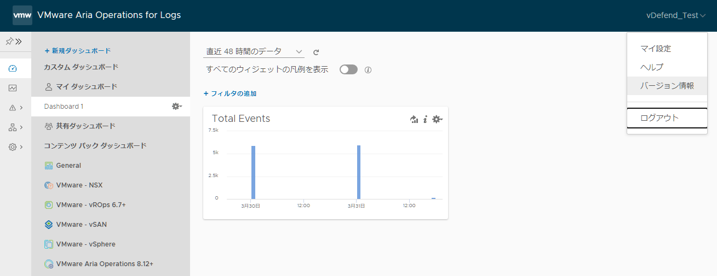Screen dimensions: 717x276
Task: Click the vmw logo icon
Action: (x=22, y=15)
